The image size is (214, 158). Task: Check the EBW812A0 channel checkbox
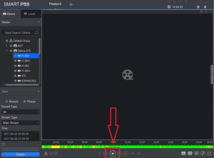15,81
